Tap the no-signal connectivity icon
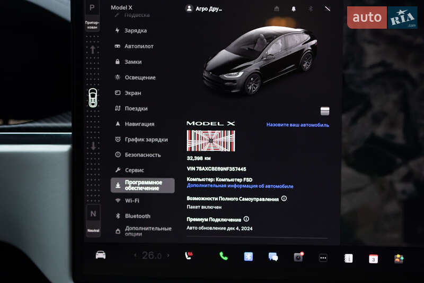This screenshot has height=283, width=424. (x=327, y=9)
